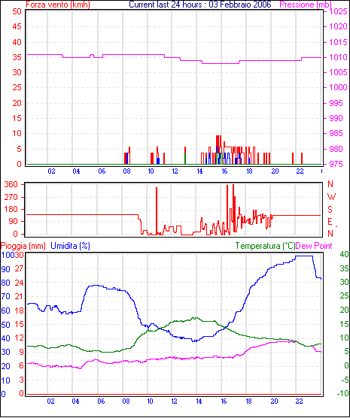Click hour 20 on the bottom chart axis
This screenshot has height=418, width=350.
(274, 401)
